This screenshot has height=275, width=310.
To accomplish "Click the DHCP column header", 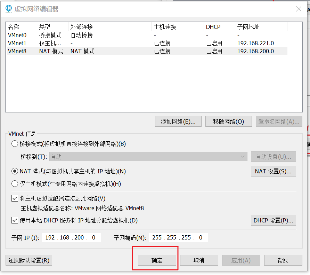I will 219,27.
